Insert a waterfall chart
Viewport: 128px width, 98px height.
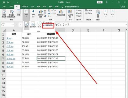(54, 10)
